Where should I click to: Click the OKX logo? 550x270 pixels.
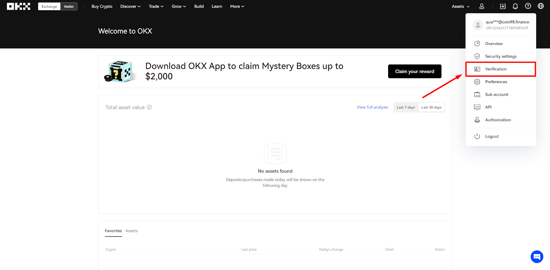(19, 7)
